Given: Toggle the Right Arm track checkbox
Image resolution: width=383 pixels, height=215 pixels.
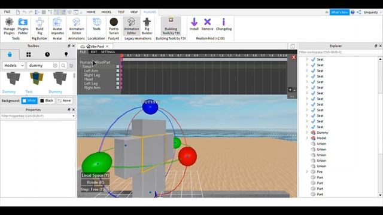Looking at the screenshot, I should click(118, 88).
